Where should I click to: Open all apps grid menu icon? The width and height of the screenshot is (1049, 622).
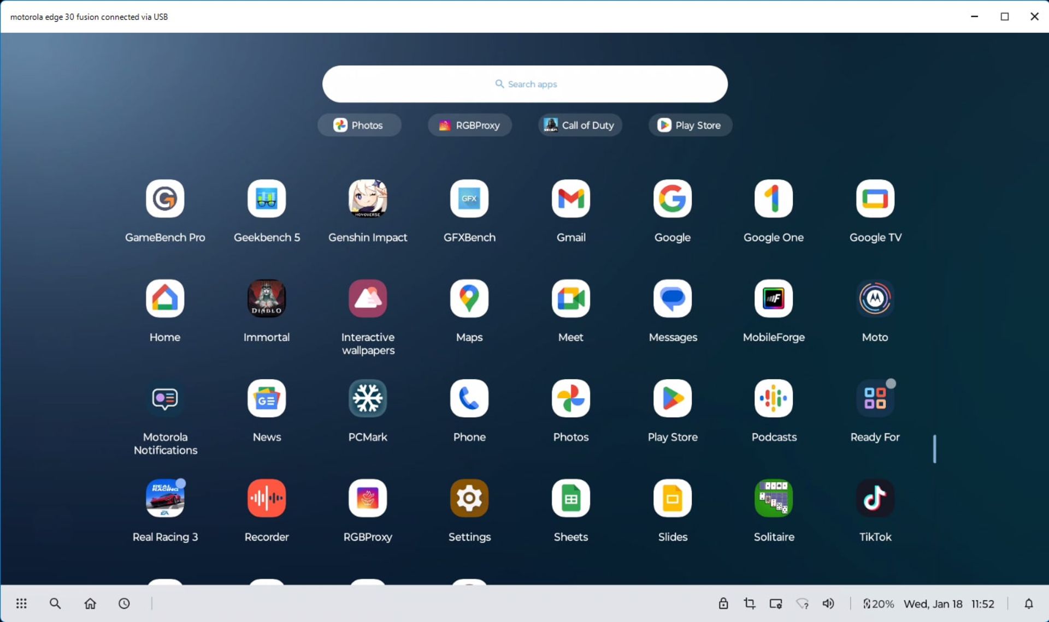[21, 603]
